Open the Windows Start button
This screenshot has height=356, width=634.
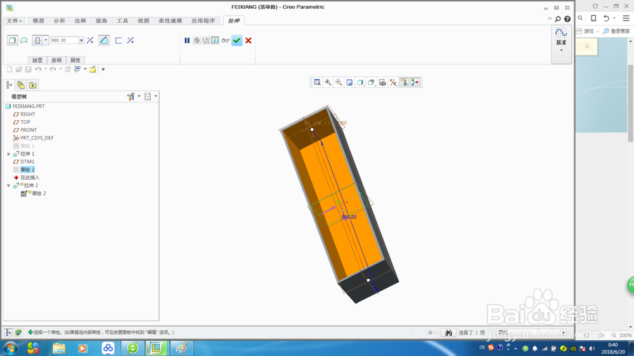(10, 348)
